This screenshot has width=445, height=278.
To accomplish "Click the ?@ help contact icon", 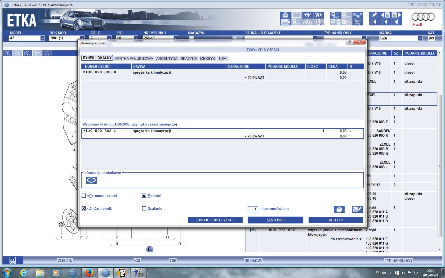I will [319, 15].
